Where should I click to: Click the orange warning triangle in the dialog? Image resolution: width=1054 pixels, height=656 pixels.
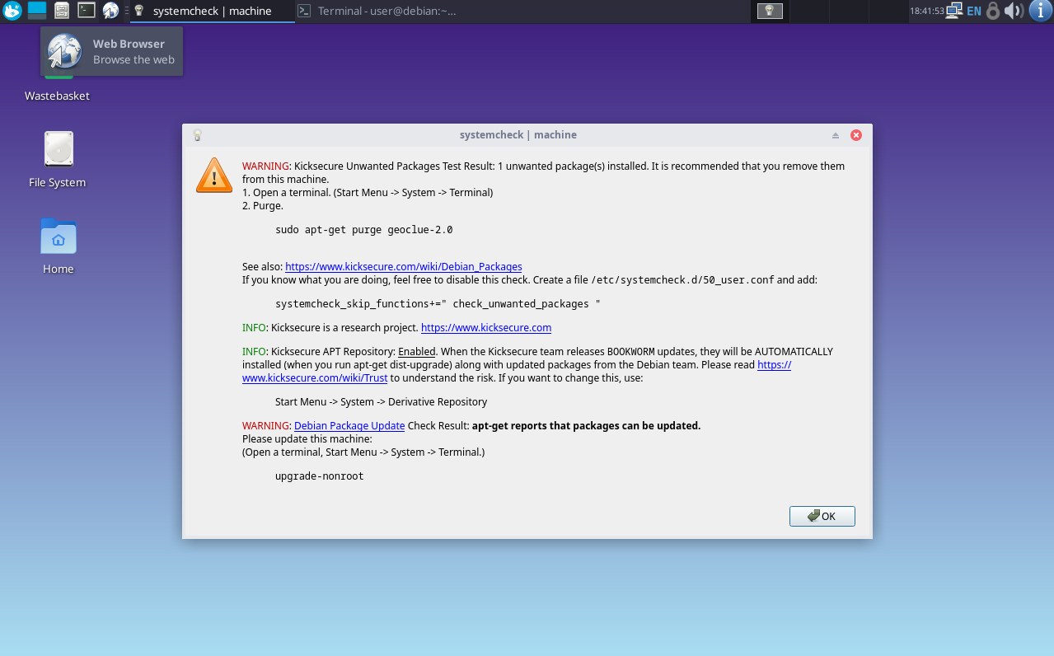point(214,176)
